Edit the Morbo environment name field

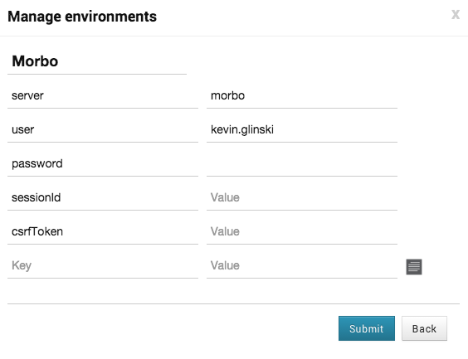tap(97, 61)
